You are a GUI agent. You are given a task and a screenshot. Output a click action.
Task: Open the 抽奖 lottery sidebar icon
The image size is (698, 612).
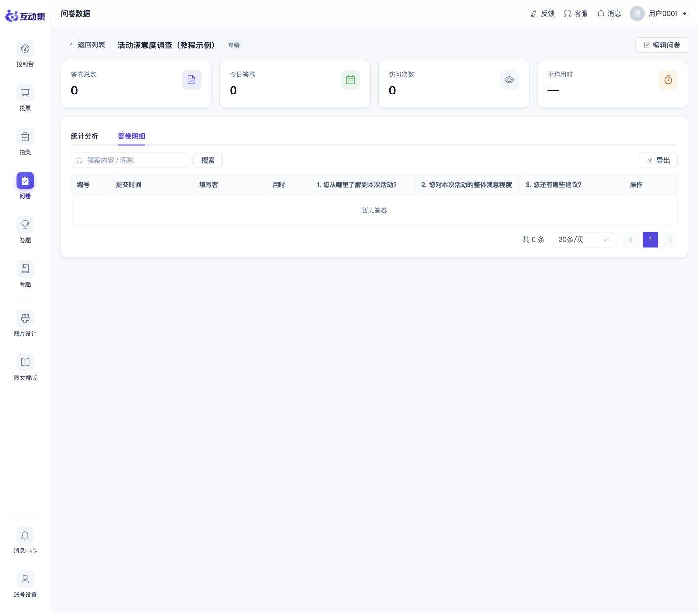pos(25,137)
